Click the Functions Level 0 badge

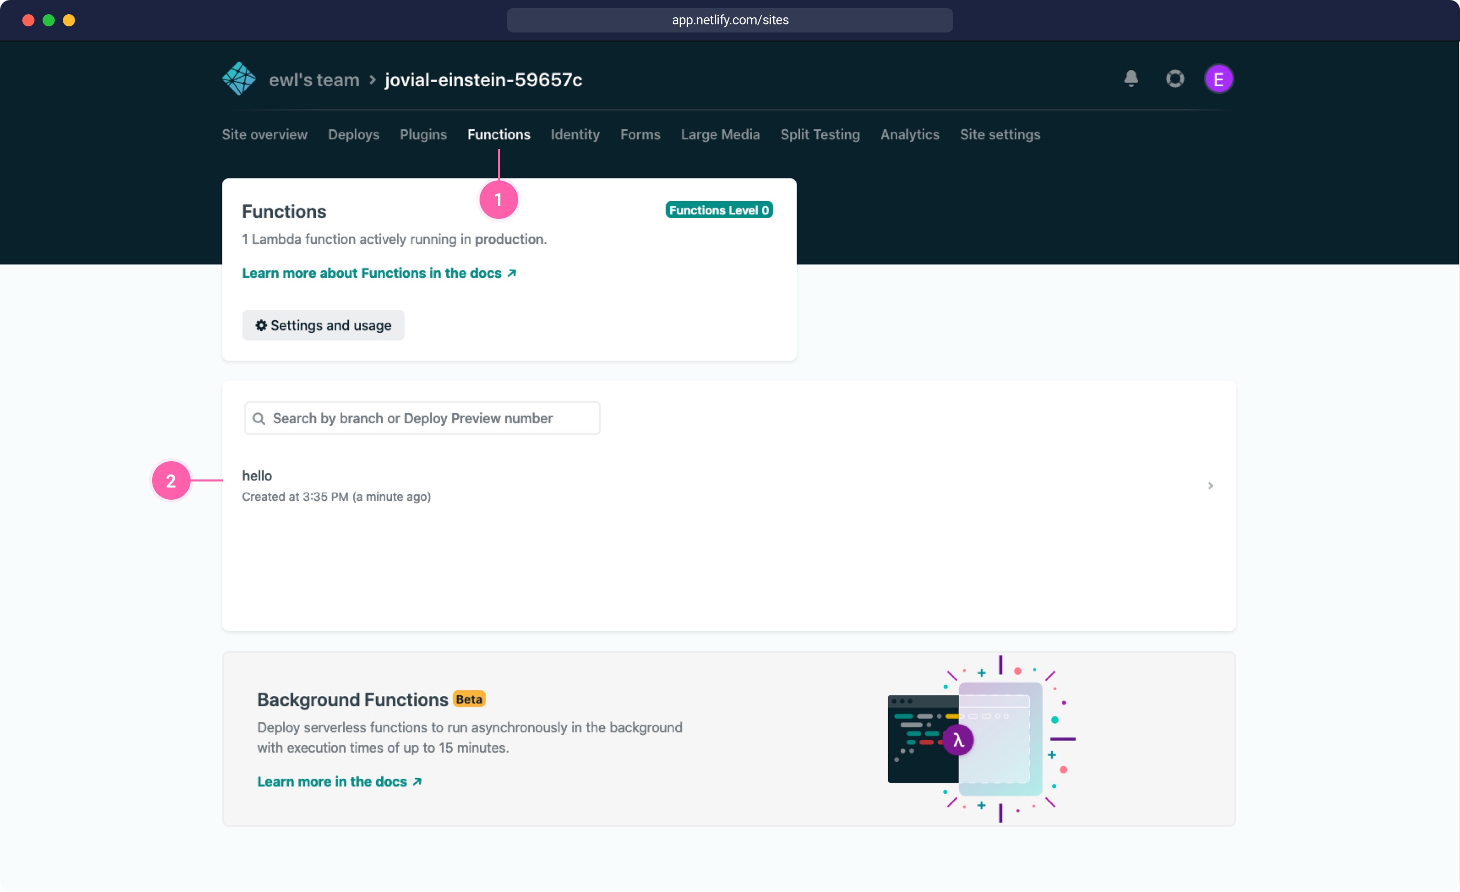719,210
